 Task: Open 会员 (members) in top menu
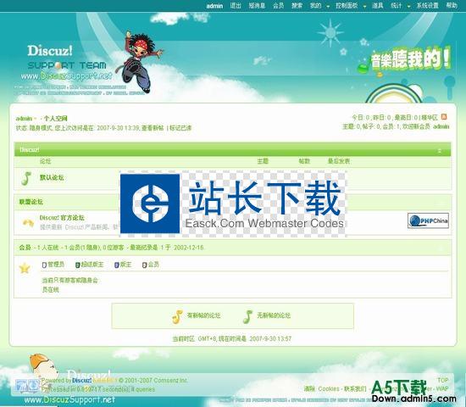(x=278, y=5)
